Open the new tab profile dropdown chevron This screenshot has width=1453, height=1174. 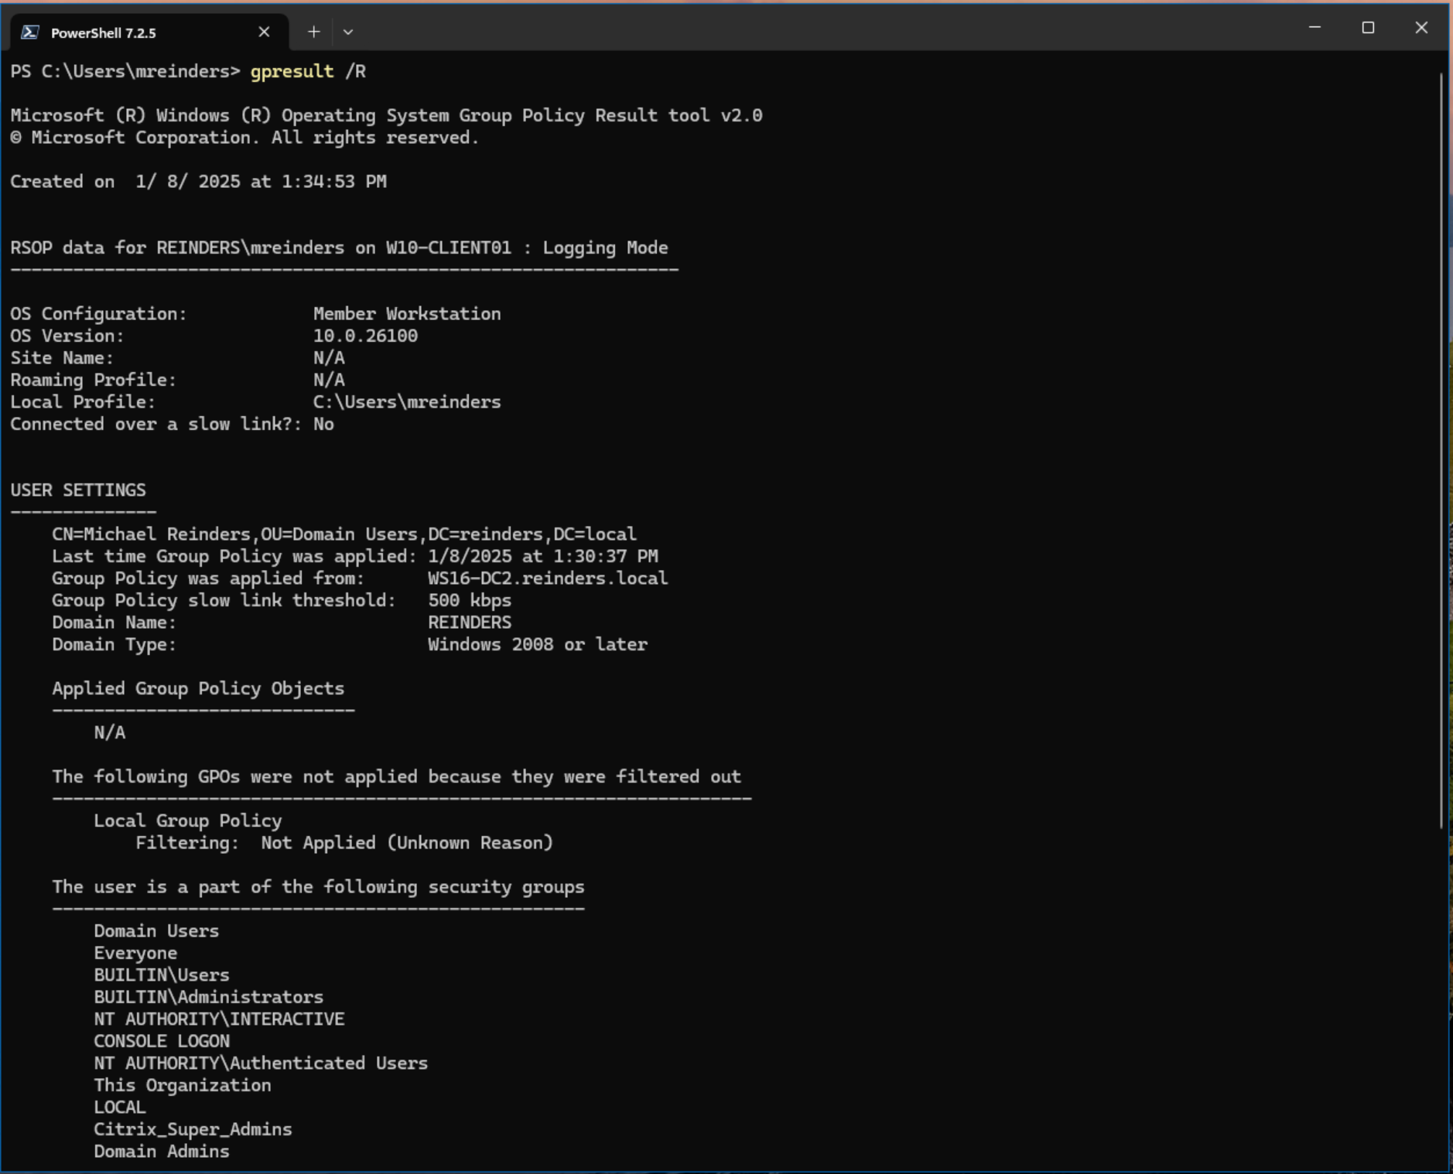click(x=347, y=32)
